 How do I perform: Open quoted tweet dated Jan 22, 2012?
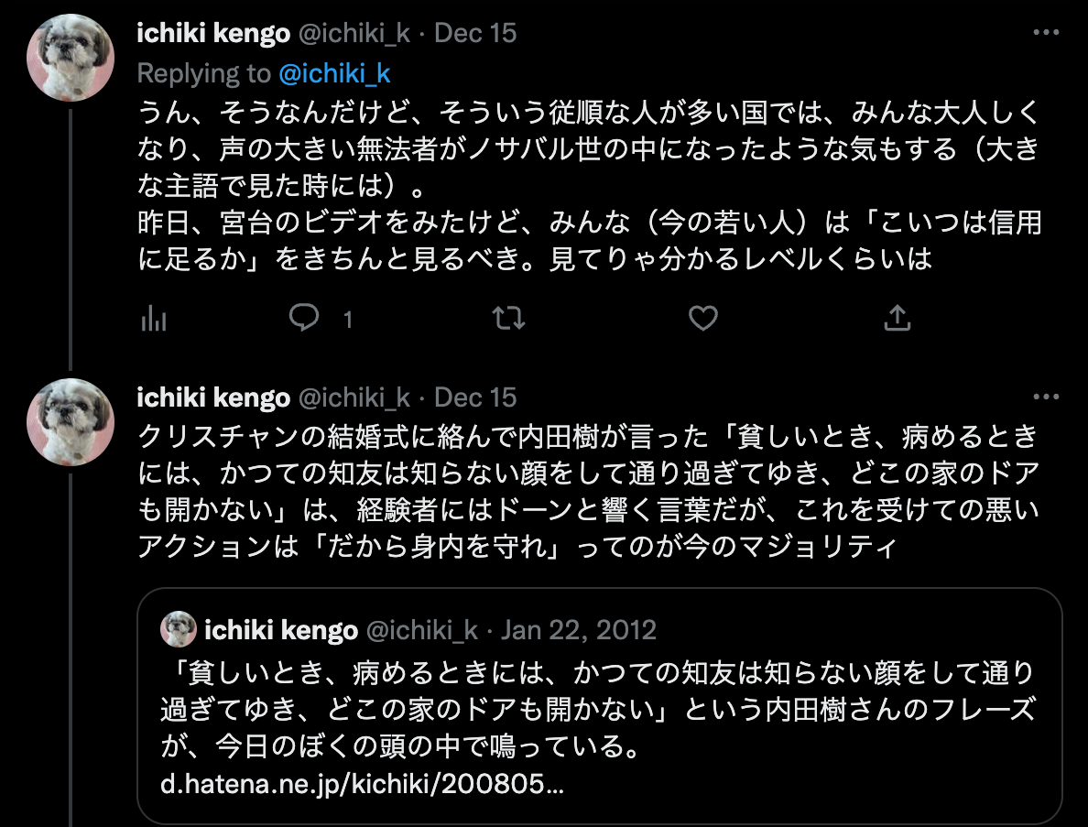(600, 706)
